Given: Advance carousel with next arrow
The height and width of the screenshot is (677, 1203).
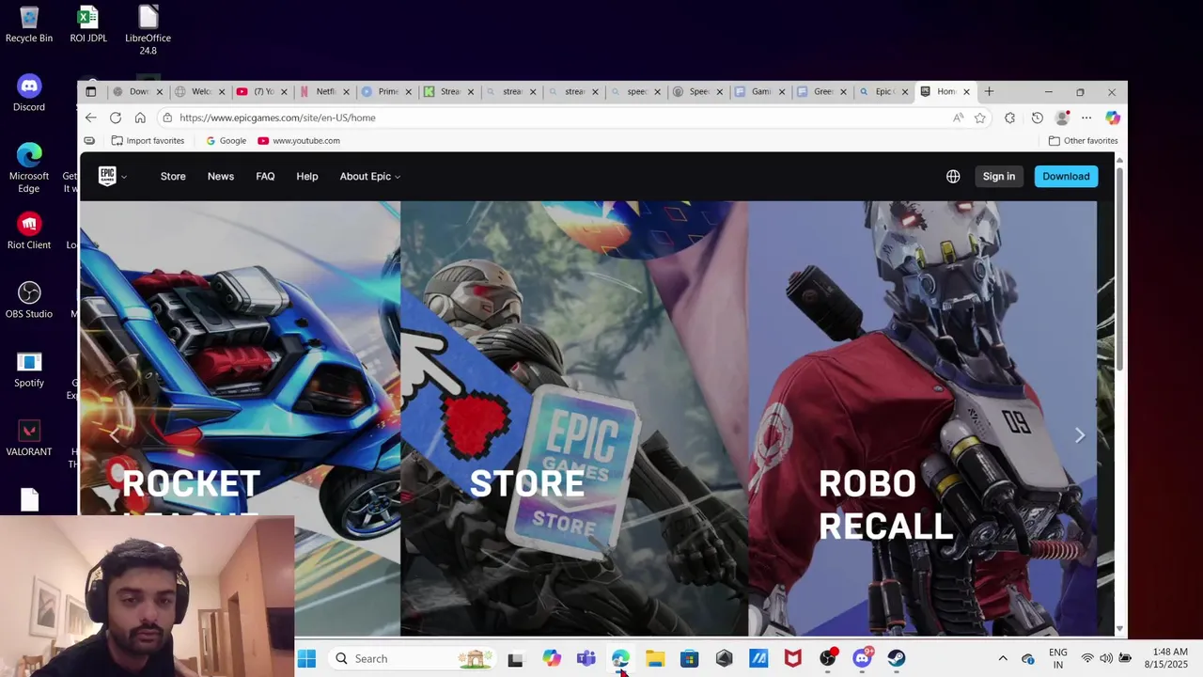Looking at the screenshot, I should click(x=1080, y=434).
